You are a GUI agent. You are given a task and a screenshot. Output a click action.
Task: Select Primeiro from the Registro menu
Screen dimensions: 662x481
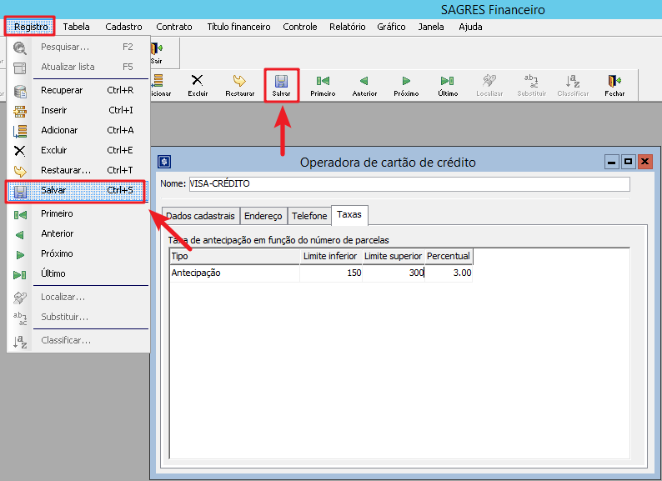pos(78,213)
